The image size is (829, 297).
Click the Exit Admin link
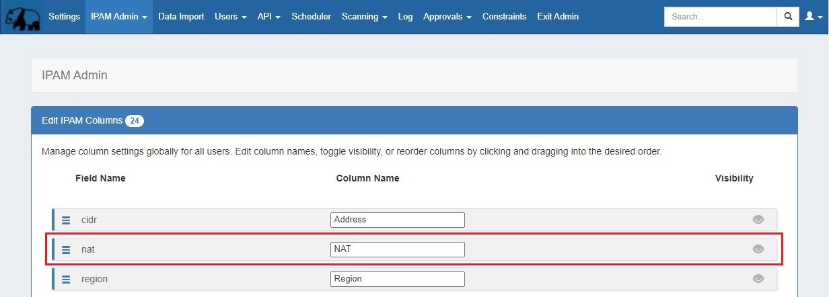[x=557, y=17]
